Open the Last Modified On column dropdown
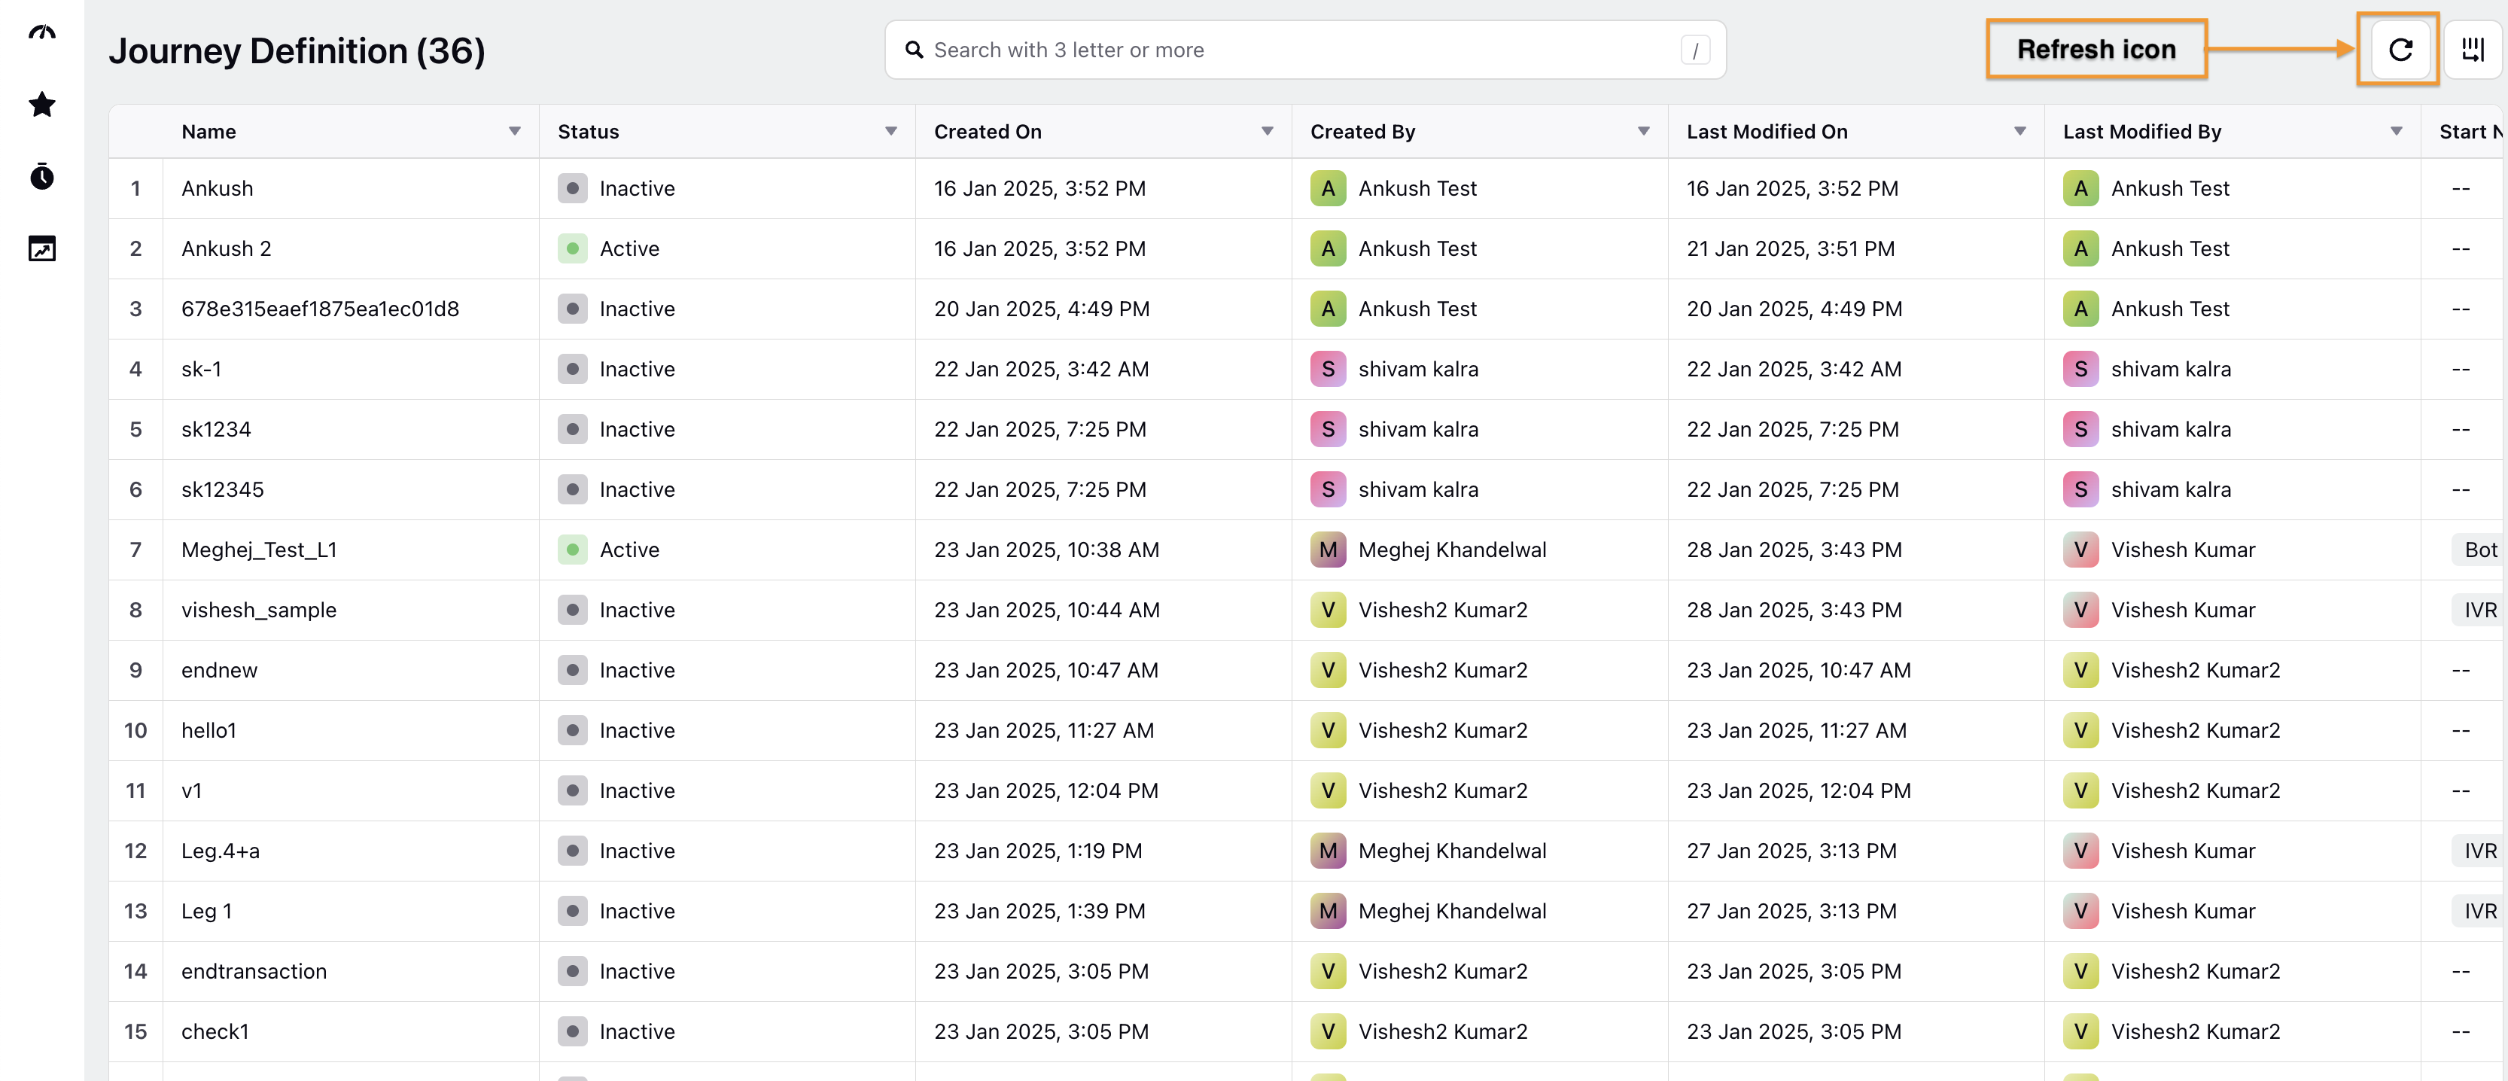Viewport: 2508px width, 1081px height. tap(2019, 132)
